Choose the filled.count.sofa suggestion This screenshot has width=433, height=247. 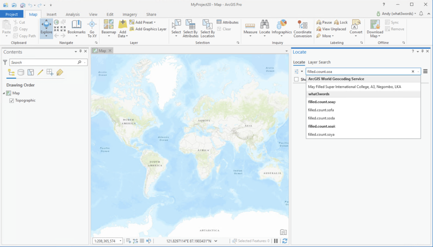click(x=363, y=110)
